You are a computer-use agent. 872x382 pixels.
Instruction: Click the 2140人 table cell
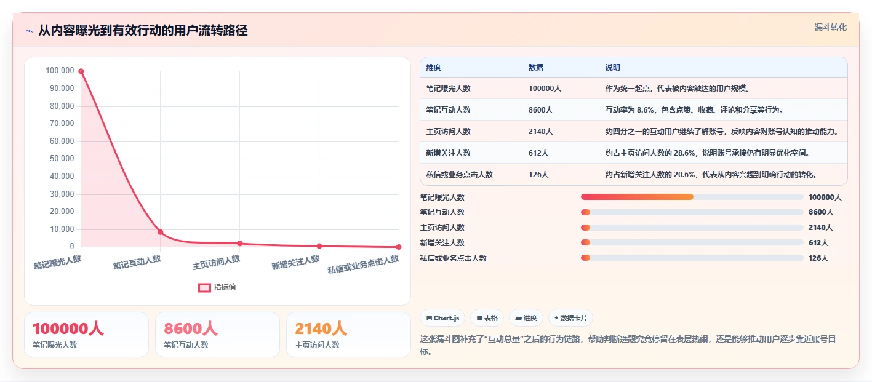coord(540,132)
